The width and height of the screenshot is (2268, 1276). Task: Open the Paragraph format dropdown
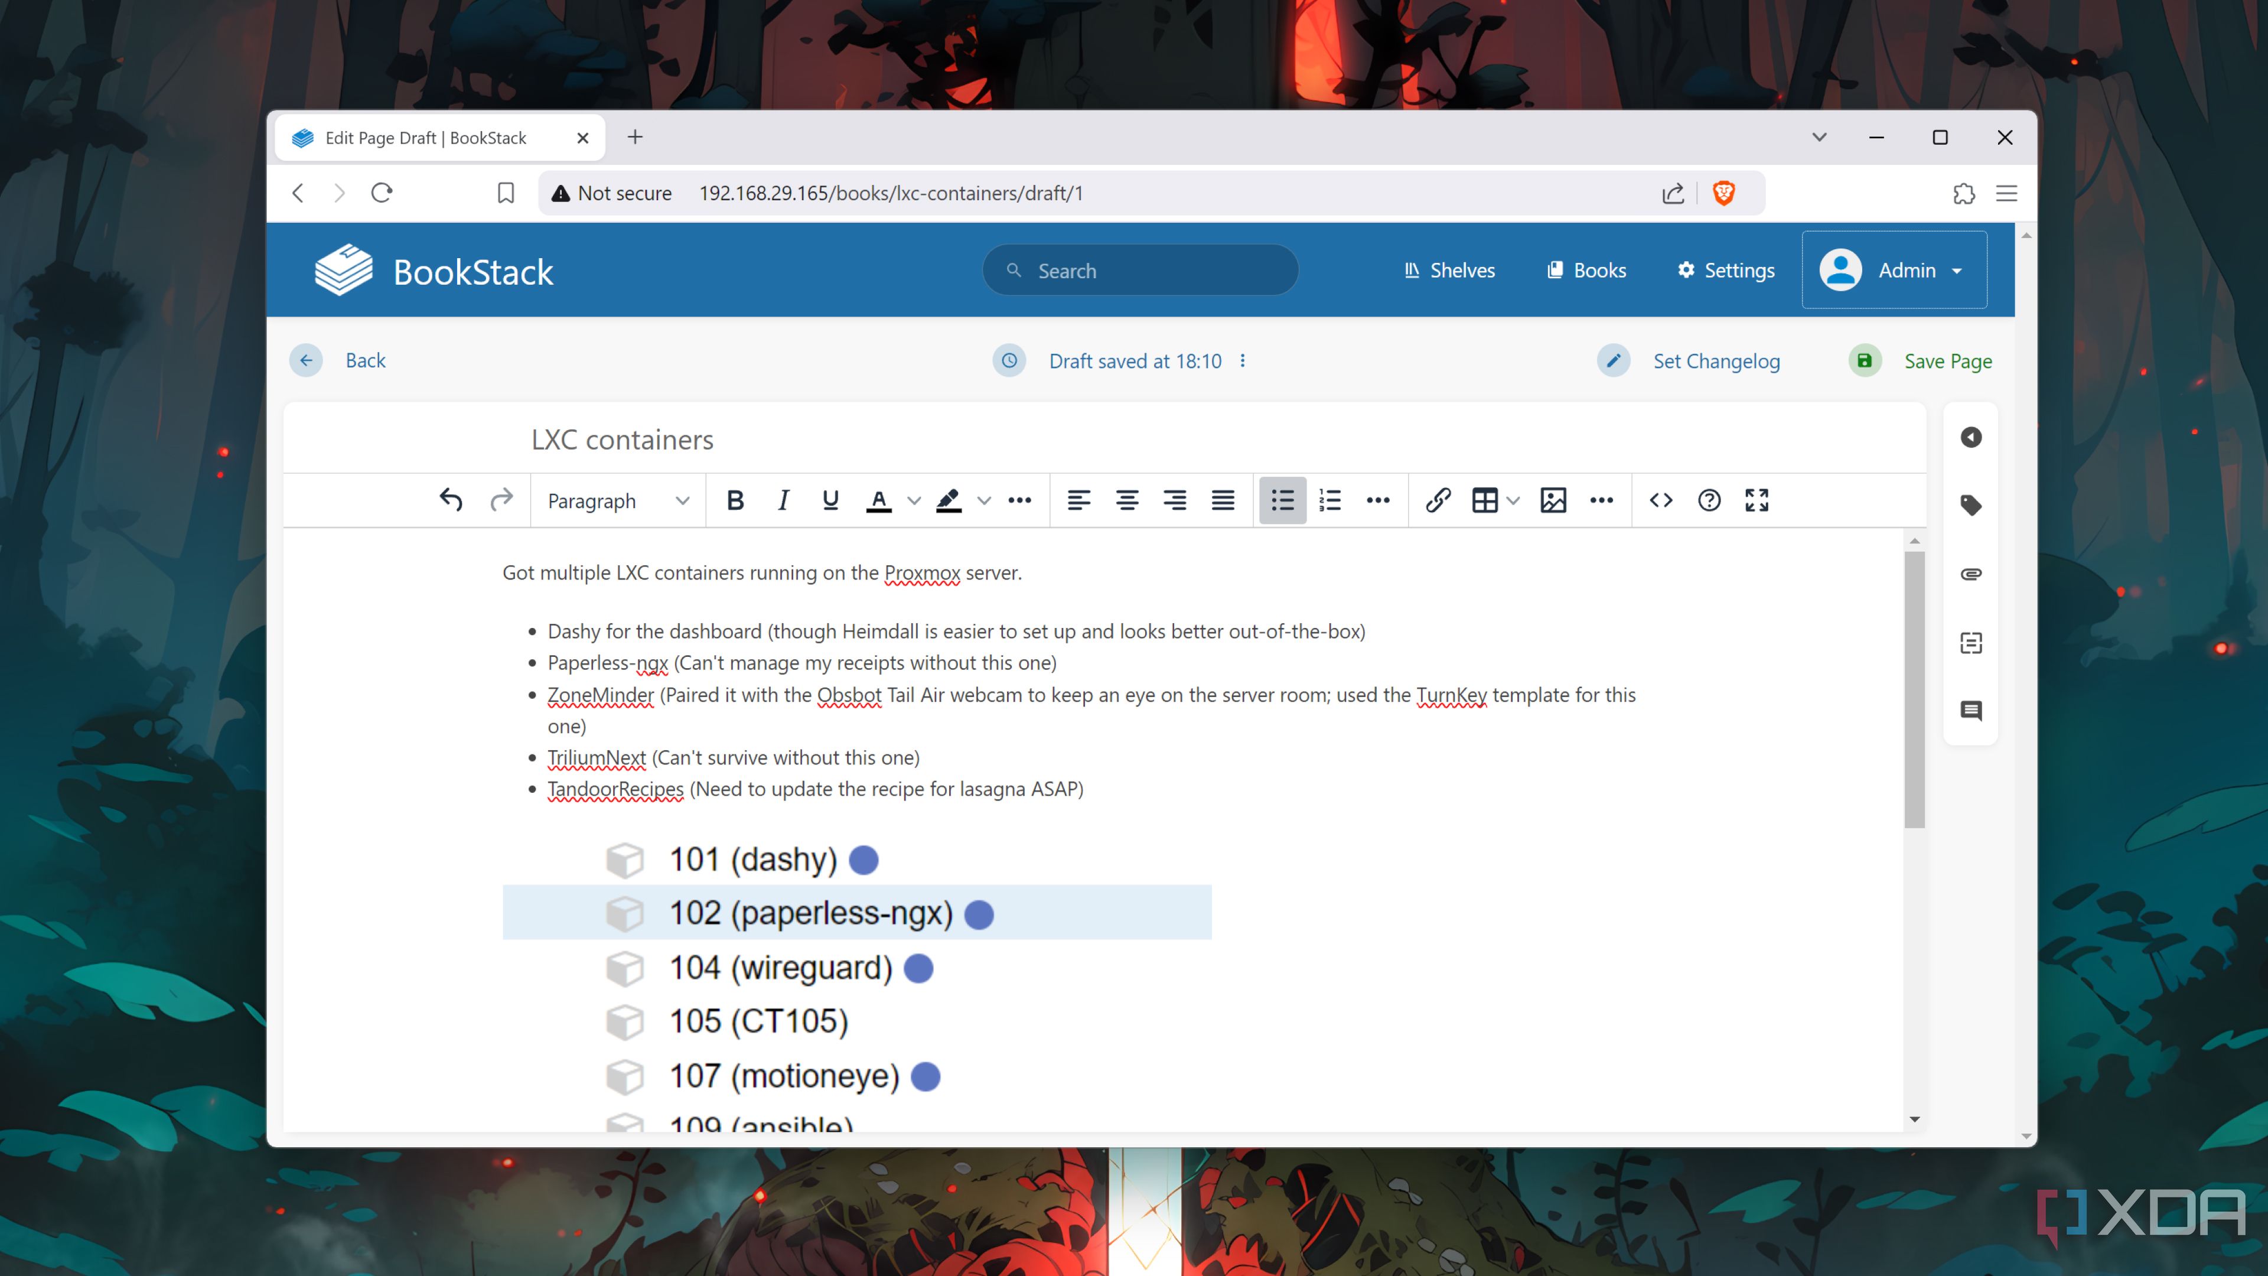(616, 500)
